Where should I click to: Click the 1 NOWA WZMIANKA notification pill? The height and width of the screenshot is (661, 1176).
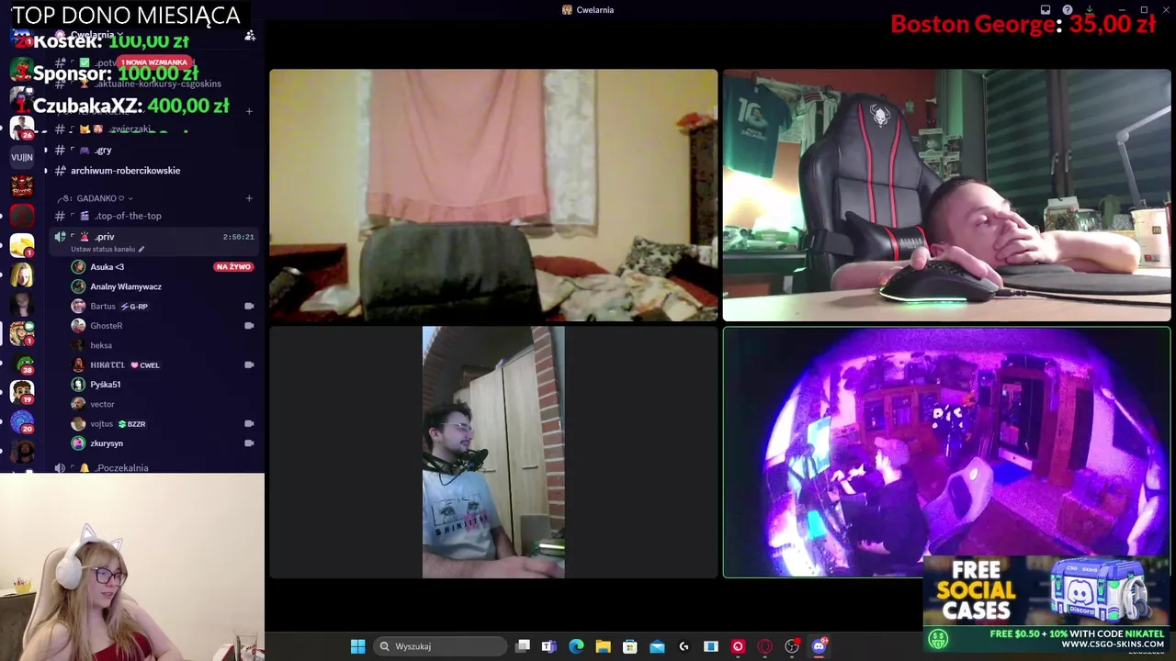tap(154, 62)
